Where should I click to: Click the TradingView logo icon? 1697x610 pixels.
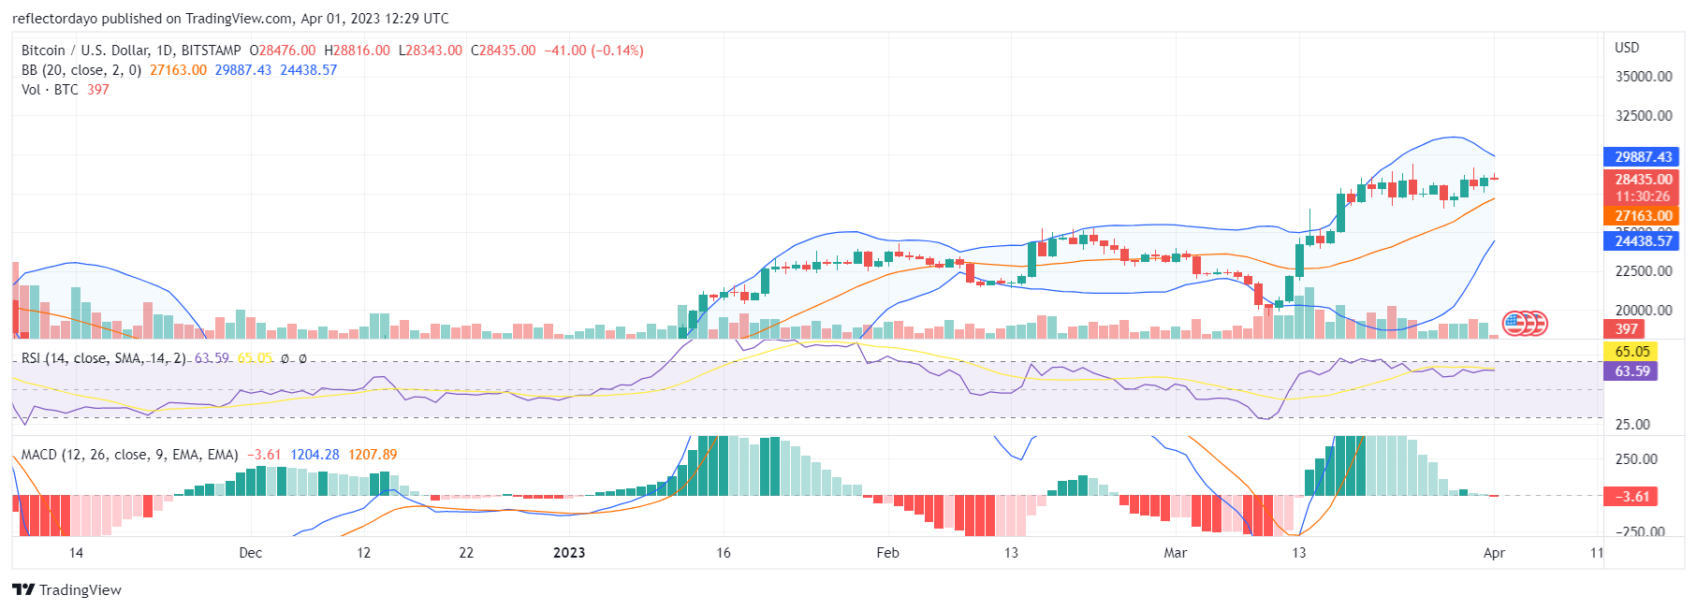point(23,589)
